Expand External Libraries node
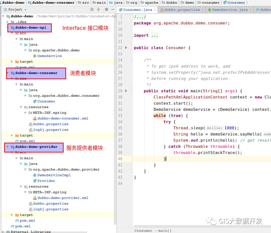271x233 pixels. (3, 231)
